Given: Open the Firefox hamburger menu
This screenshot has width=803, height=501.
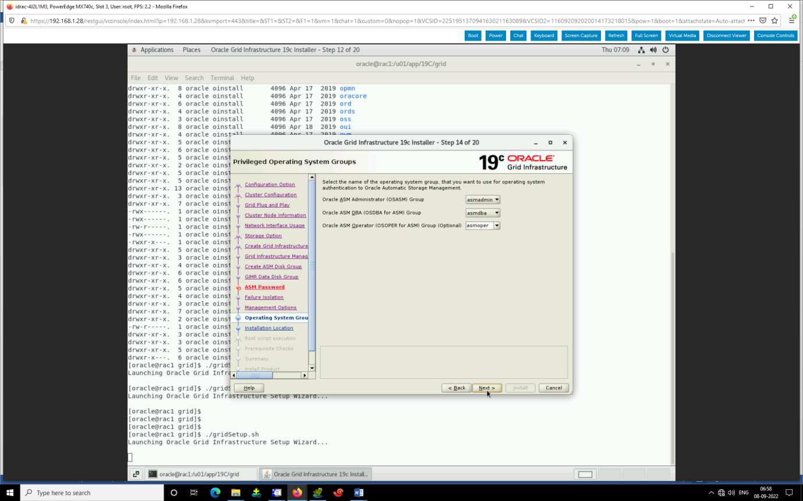Looking at the screenshot, I should coord(792,20).
